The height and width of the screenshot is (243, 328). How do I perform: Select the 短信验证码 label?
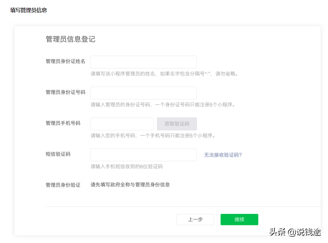pyautogui.click(x=58, y=154)
